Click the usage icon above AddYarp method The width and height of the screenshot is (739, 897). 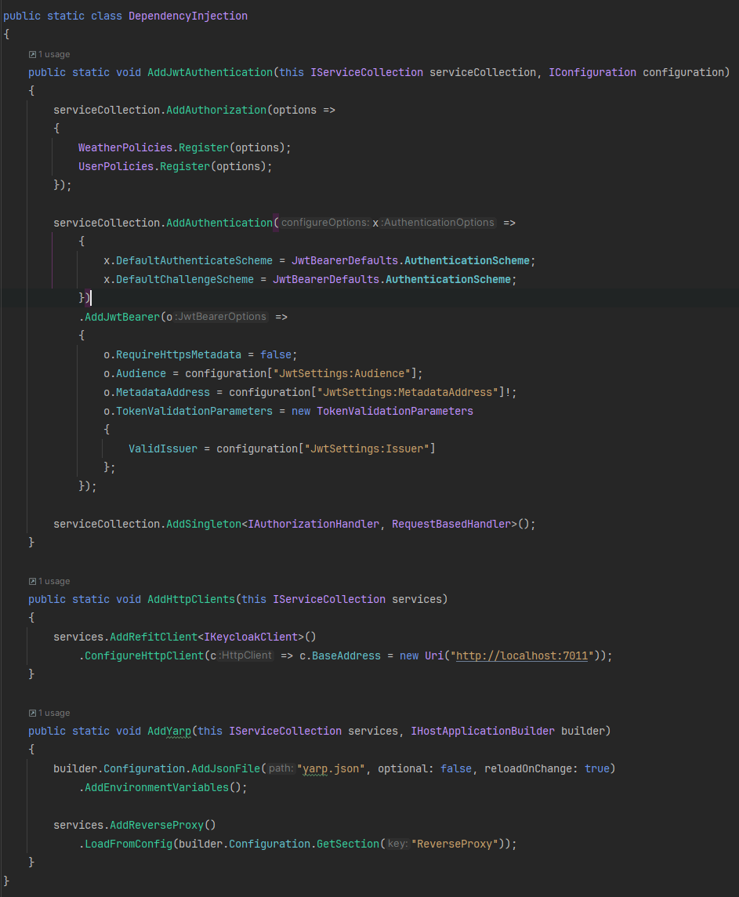tap(31, 712)
